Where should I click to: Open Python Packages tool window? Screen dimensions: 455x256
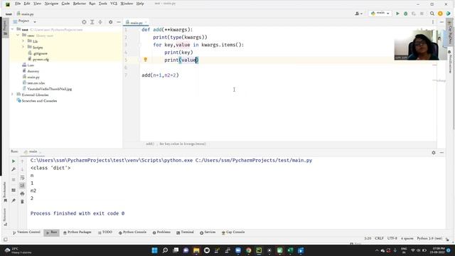pyautogui.click(x=77, y=233)
